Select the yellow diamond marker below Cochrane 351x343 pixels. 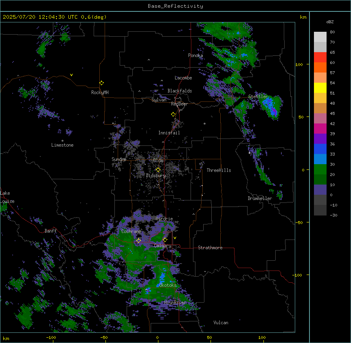(x=138, y=241)
